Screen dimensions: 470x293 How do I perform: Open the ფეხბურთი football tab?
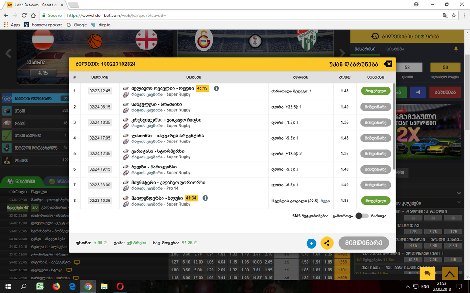tap(22, 181)
